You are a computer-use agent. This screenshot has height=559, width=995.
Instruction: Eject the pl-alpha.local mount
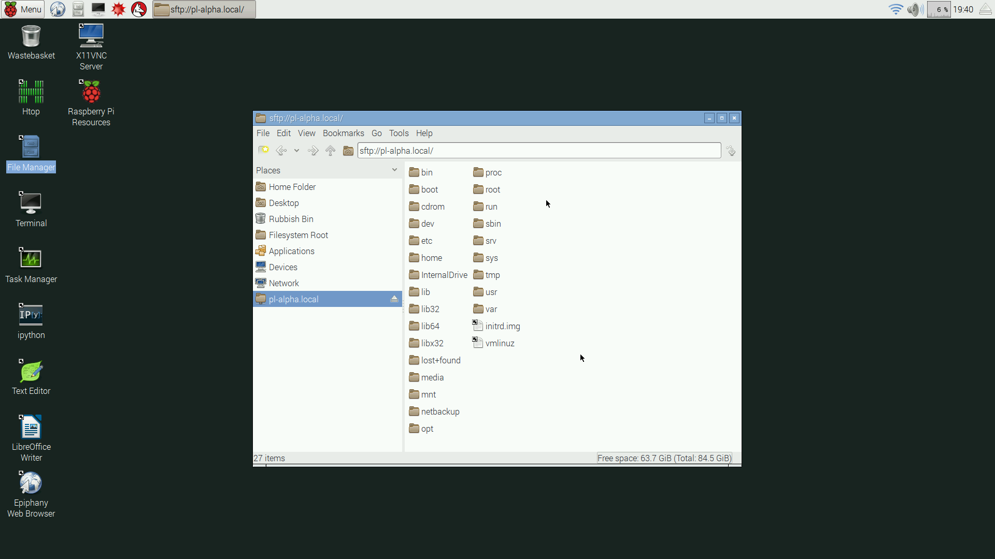click(394, 299)
